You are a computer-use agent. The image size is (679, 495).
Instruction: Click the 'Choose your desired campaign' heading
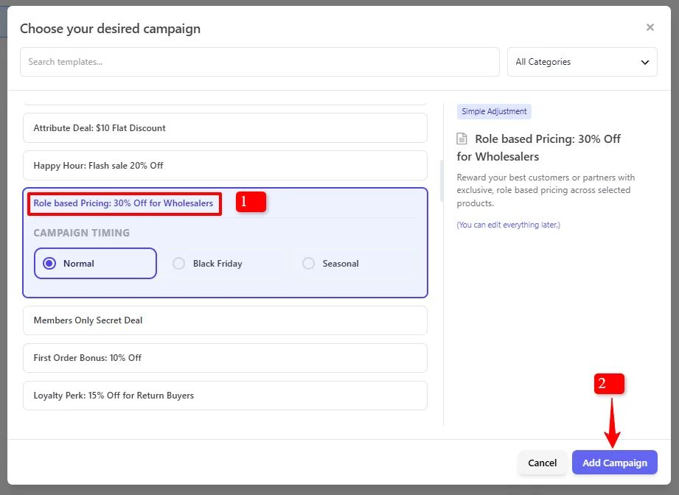pos(110,29)
